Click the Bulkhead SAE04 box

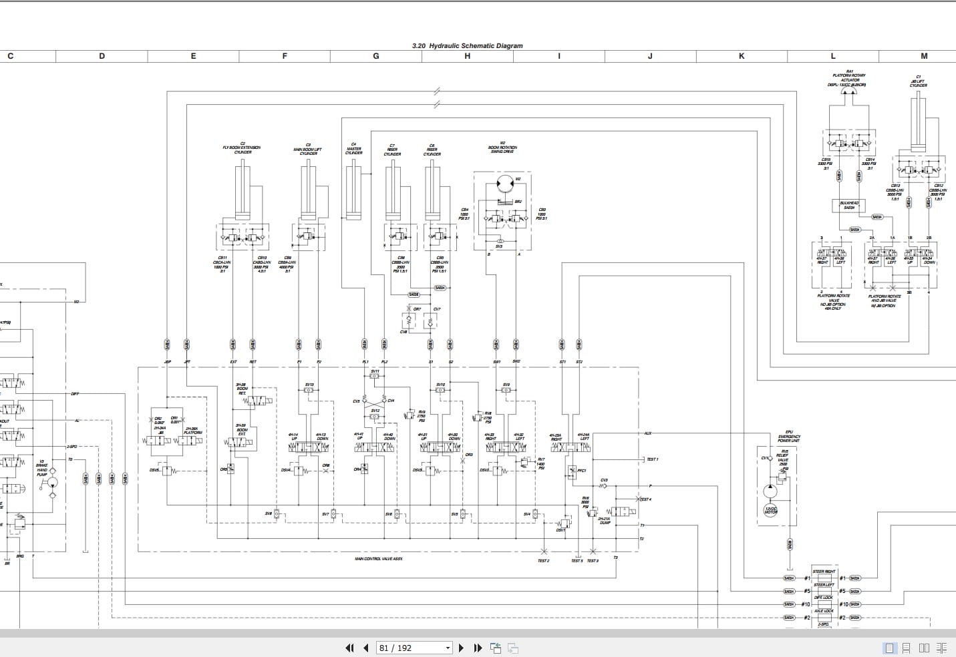[849, 206]
